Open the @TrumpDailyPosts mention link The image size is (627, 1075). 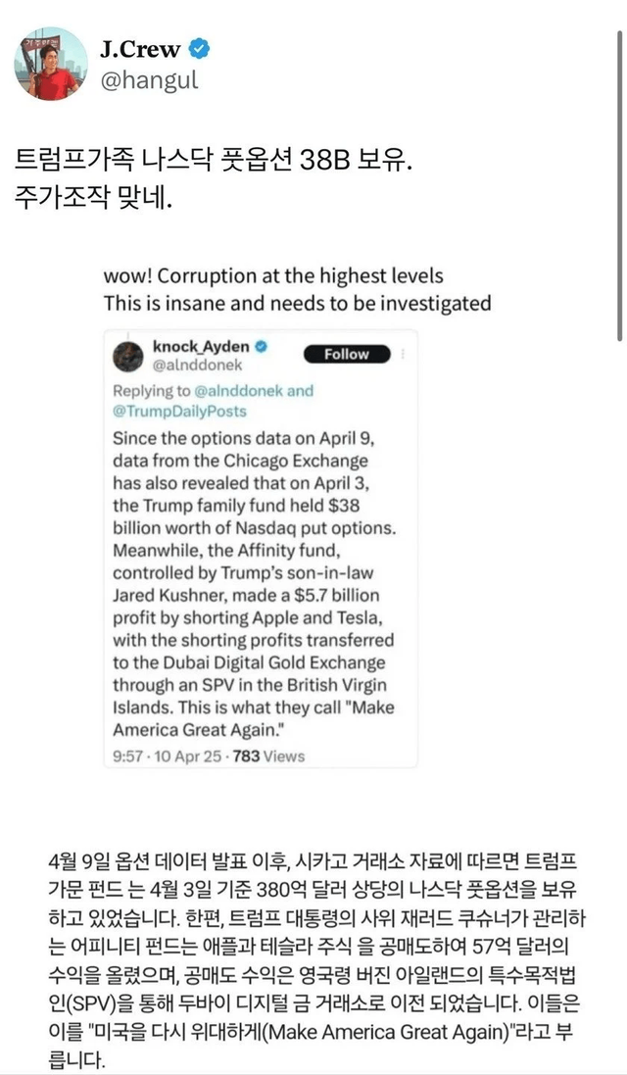click(x=179, y=411)
